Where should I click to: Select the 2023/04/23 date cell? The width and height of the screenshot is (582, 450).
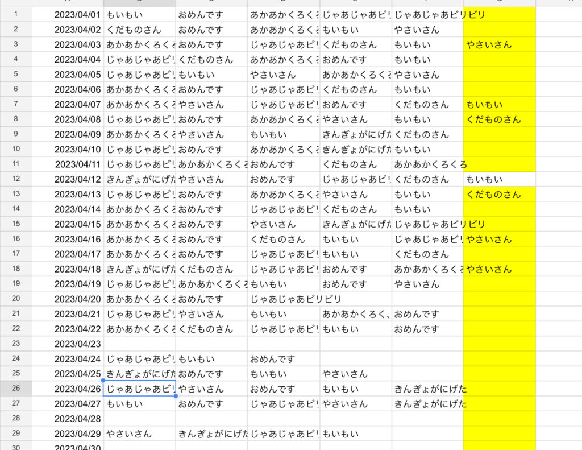click(x=68, y=344)
